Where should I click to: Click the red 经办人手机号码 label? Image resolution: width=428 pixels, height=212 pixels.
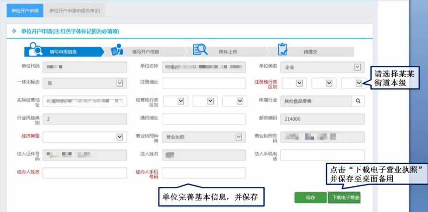pos(147,174)
